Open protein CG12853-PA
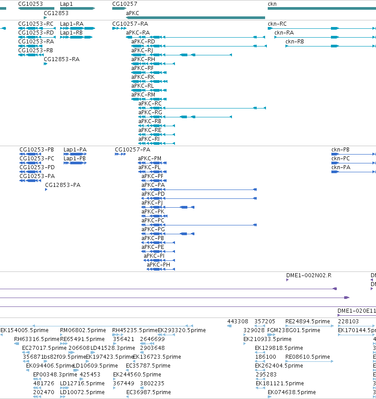Viewport: 376px width, 399px height. coord(63,185)
